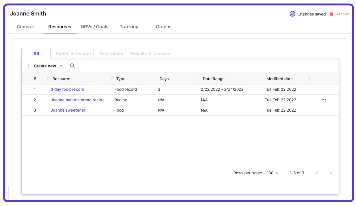Image resolution: width=356 pixels, height=206 pixels.
Task: Select the All resources sub-tab
Action: (36, 53)
